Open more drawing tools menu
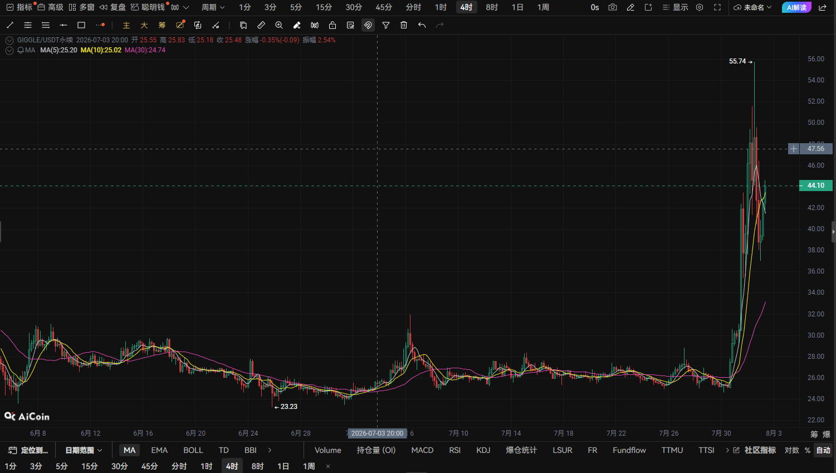This screenshot has height=473, width=836. [x=100, y=25]
